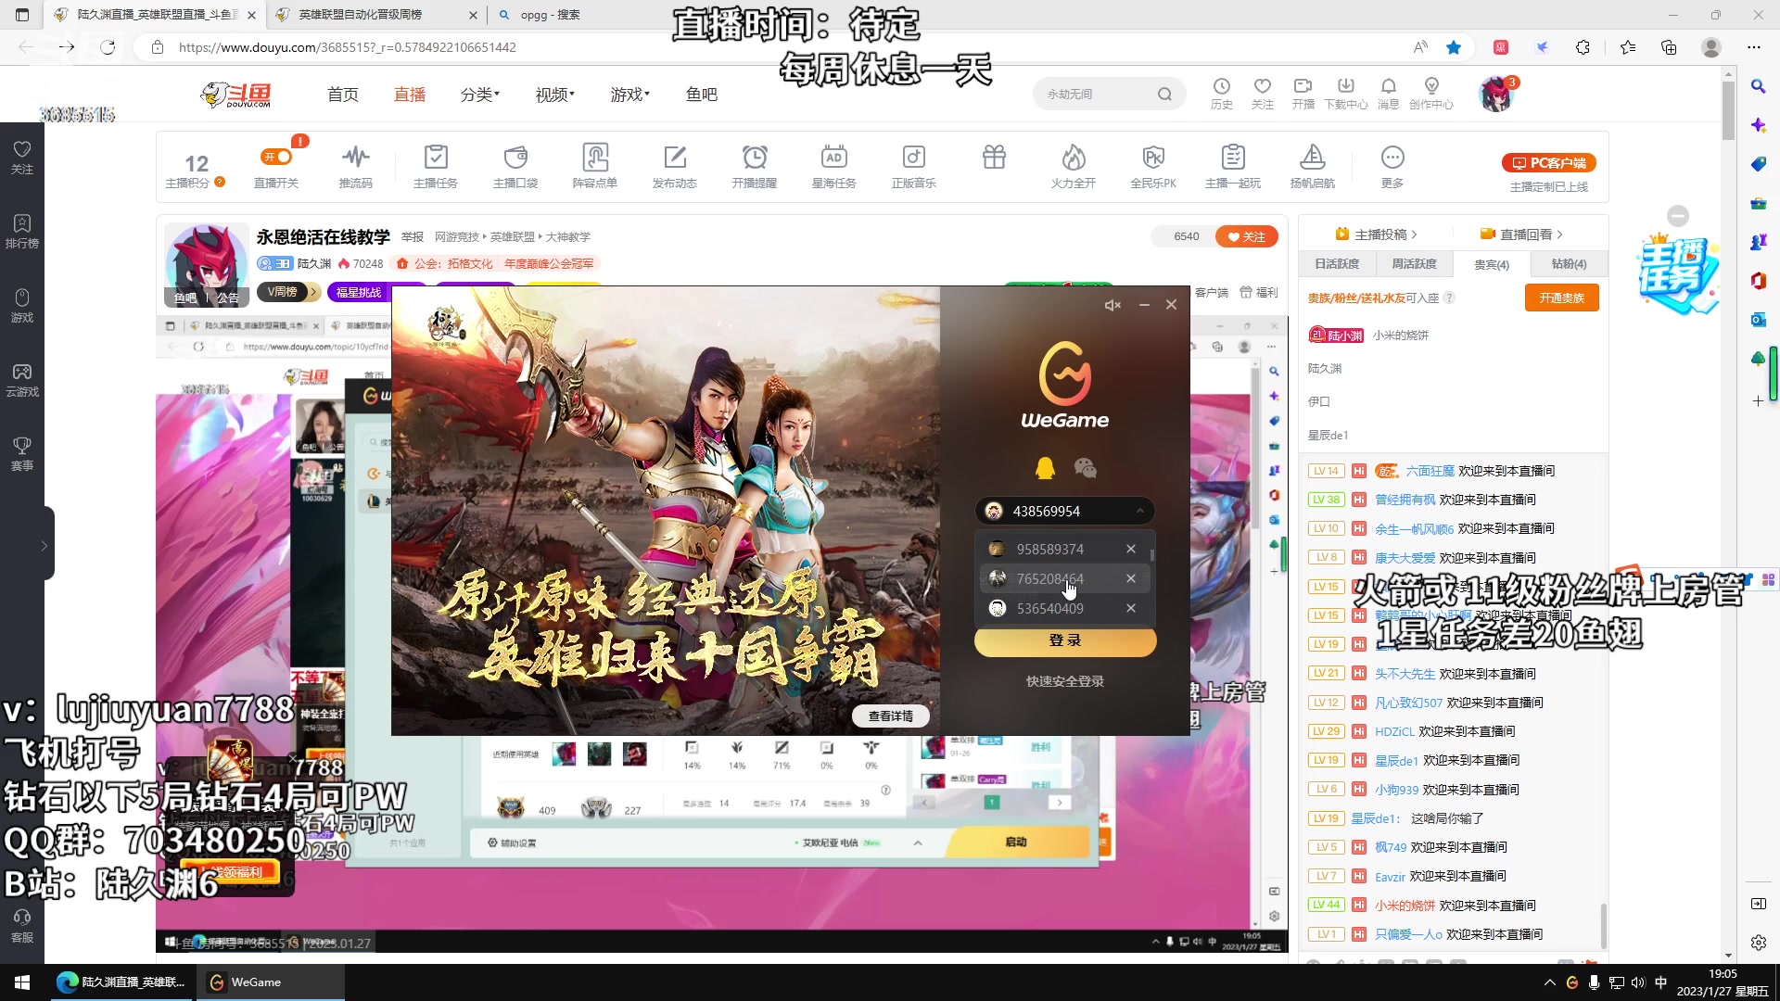Select account 536540409 in WeGame list
Image resolution: width=1780 pixels, height=1001 pixels.
(1049, 608)
